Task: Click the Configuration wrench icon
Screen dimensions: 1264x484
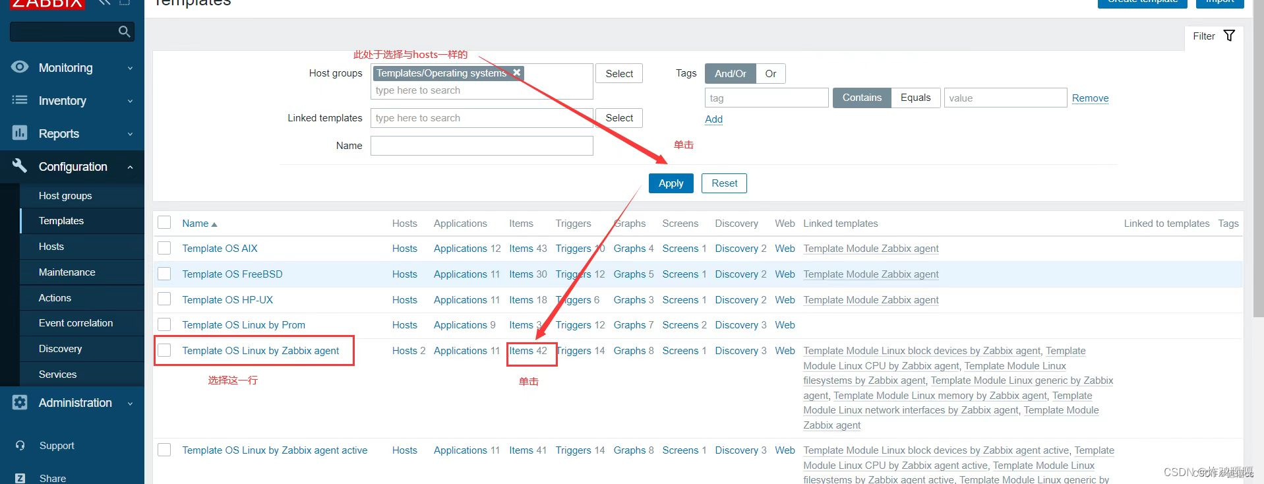Action: tap(20, 166)
